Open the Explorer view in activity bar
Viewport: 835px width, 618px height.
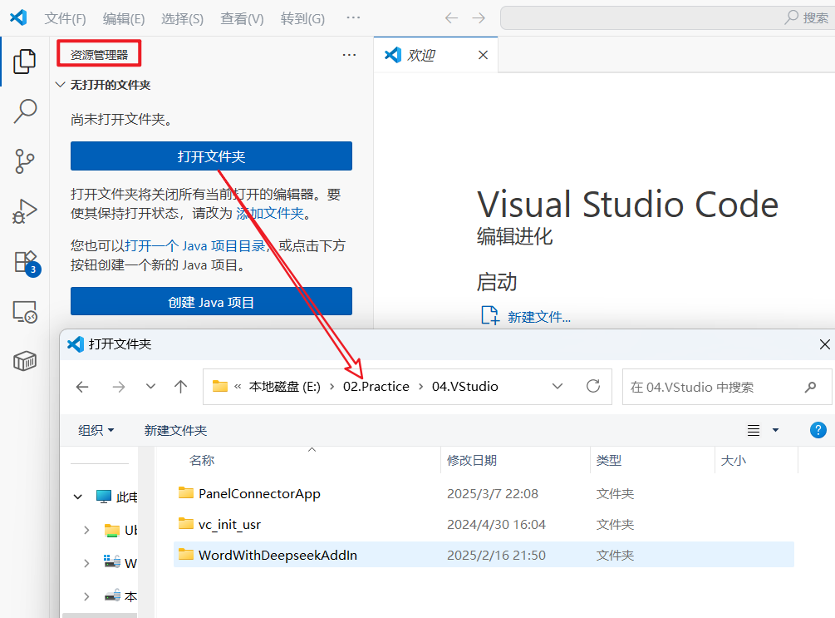tap(24, 62)
